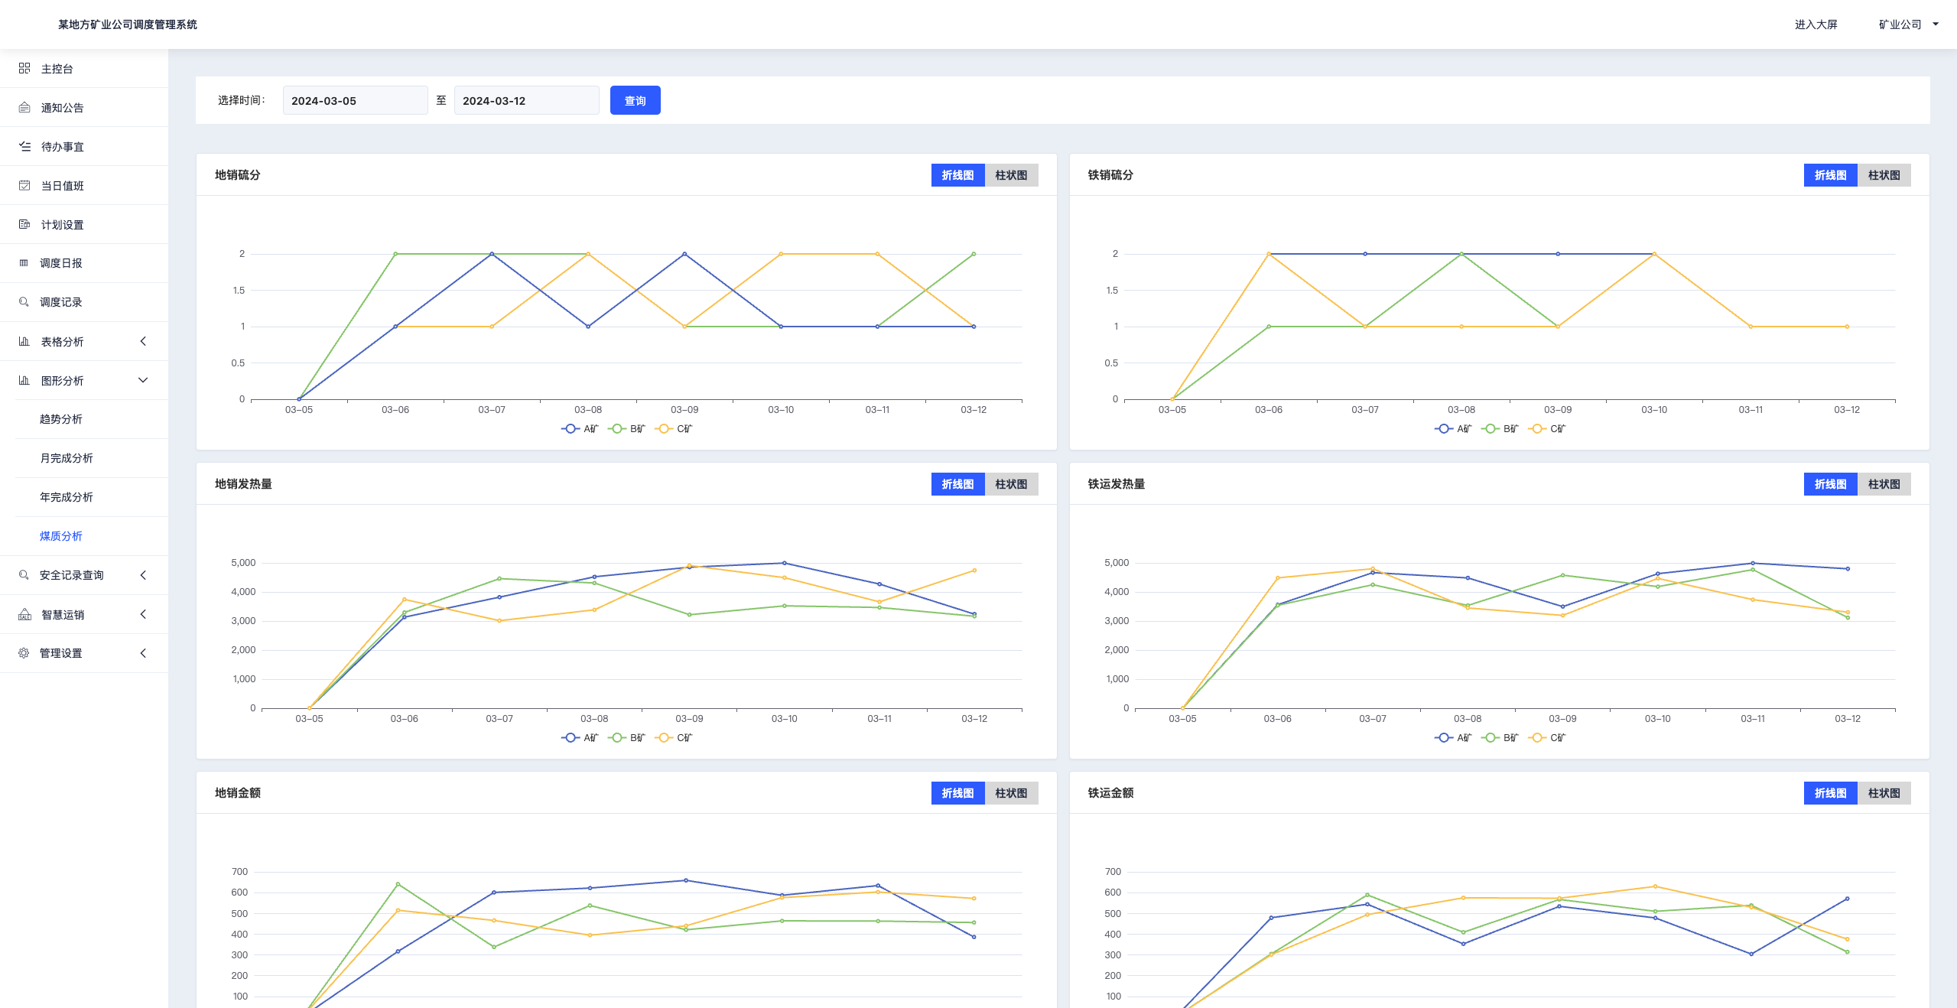This screenshot has width=1957, height=1008.
Task: Toggle C矿 legend in 地销发热量 chart
Action: coord(674,737)
